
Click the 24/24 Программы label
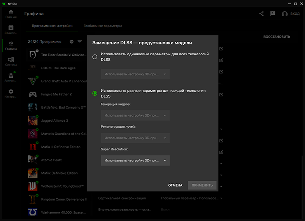pos(44,42)
